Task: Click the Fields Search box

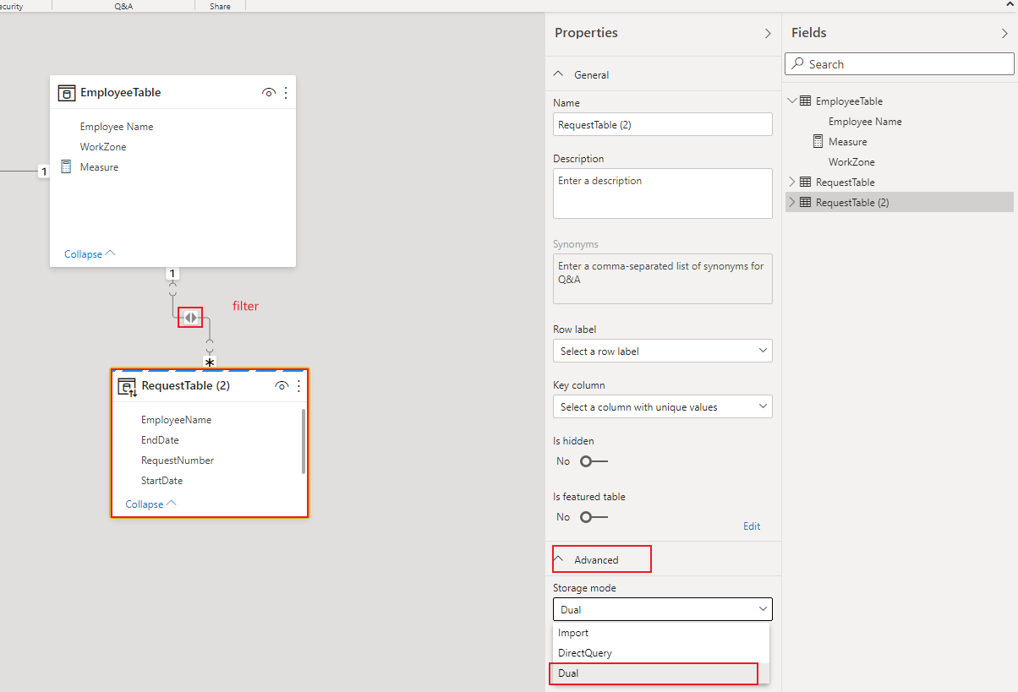Action: click(900, 64)
